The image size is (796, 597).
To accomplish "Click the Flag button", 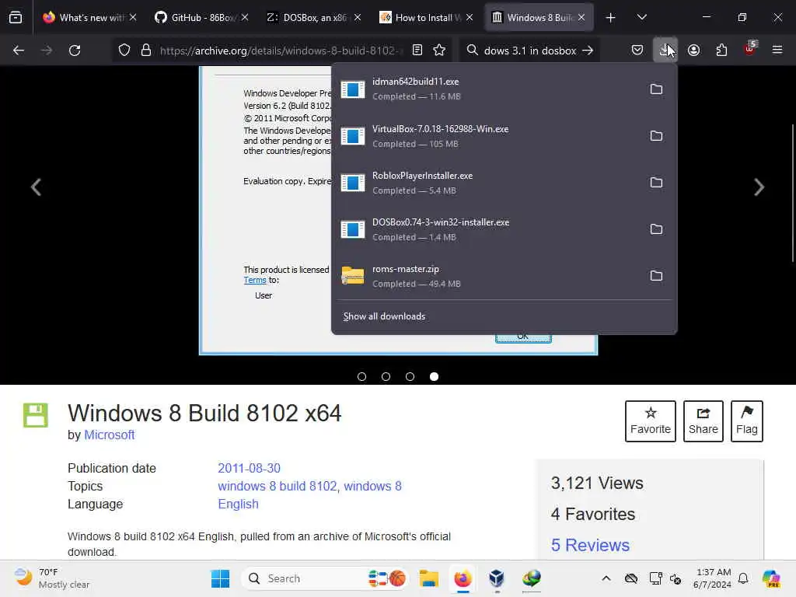I will pyautogui.click(x=747, y=421).
